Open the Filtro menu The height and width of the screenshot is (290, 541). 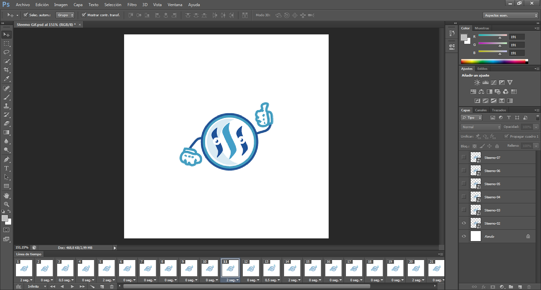point(132,5)
